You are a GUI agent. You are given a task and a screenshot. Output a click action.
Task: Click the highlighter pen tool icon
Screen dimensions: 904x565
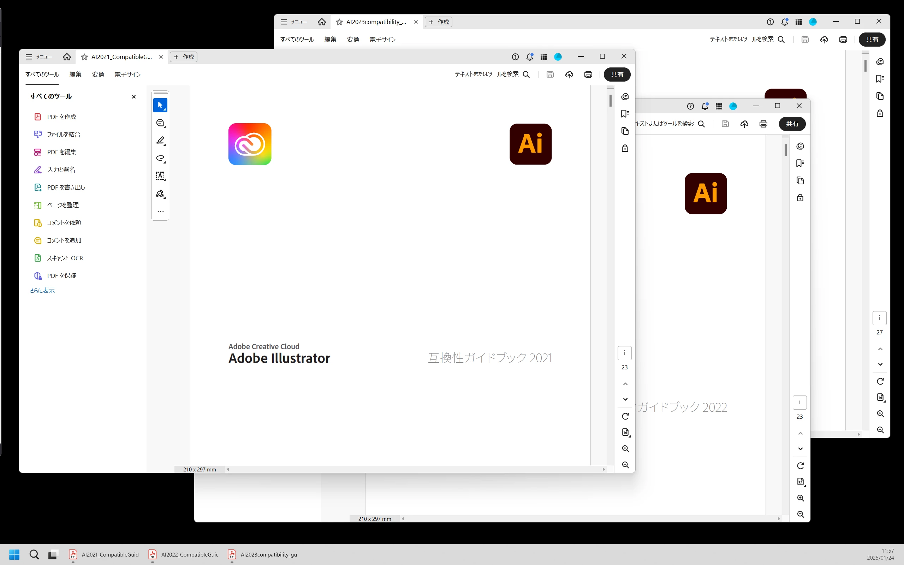click(x=160, y=141)
